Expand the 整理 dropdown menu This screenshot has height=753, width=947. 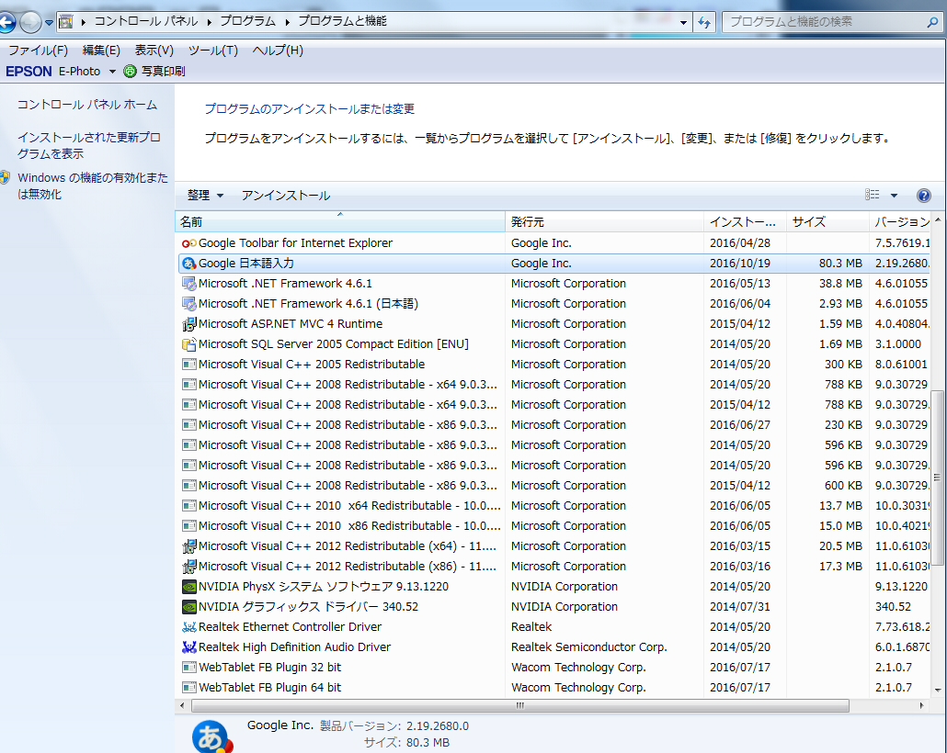tap(205, 196)
